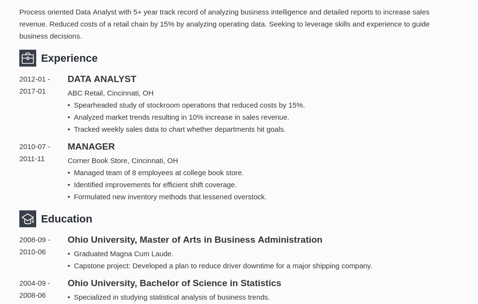Click the bullet about tracking weekly sales
This screenshot has height=304, width=478.
pos(180,129)
